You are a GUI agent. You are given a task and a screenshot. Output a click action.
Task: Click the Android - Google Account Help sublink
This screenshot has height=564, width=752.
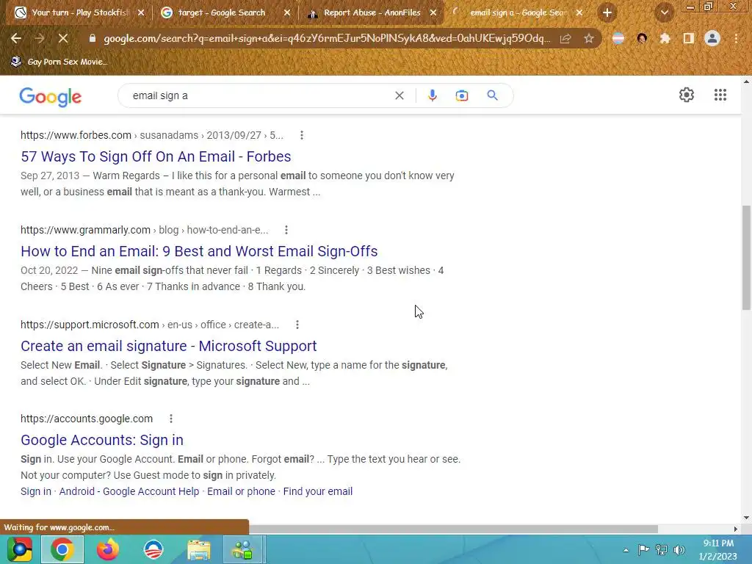coord(129,491)
